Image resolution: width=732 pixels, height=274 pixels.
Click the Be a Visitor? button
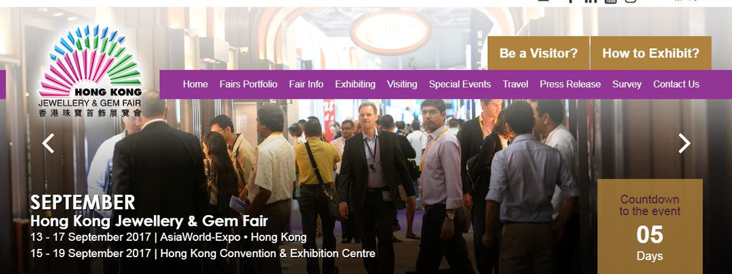pyautogui.click(x=538, y=53)
